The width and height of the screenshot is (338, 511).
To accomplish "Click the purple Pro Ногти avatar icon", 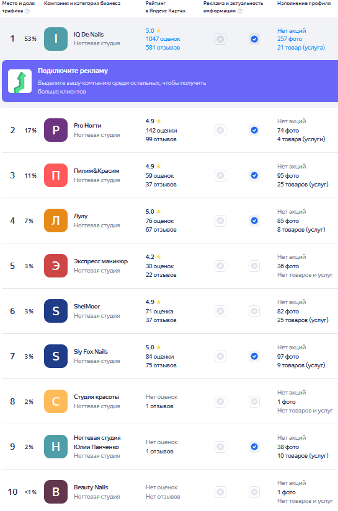I will tap(56, 130).
